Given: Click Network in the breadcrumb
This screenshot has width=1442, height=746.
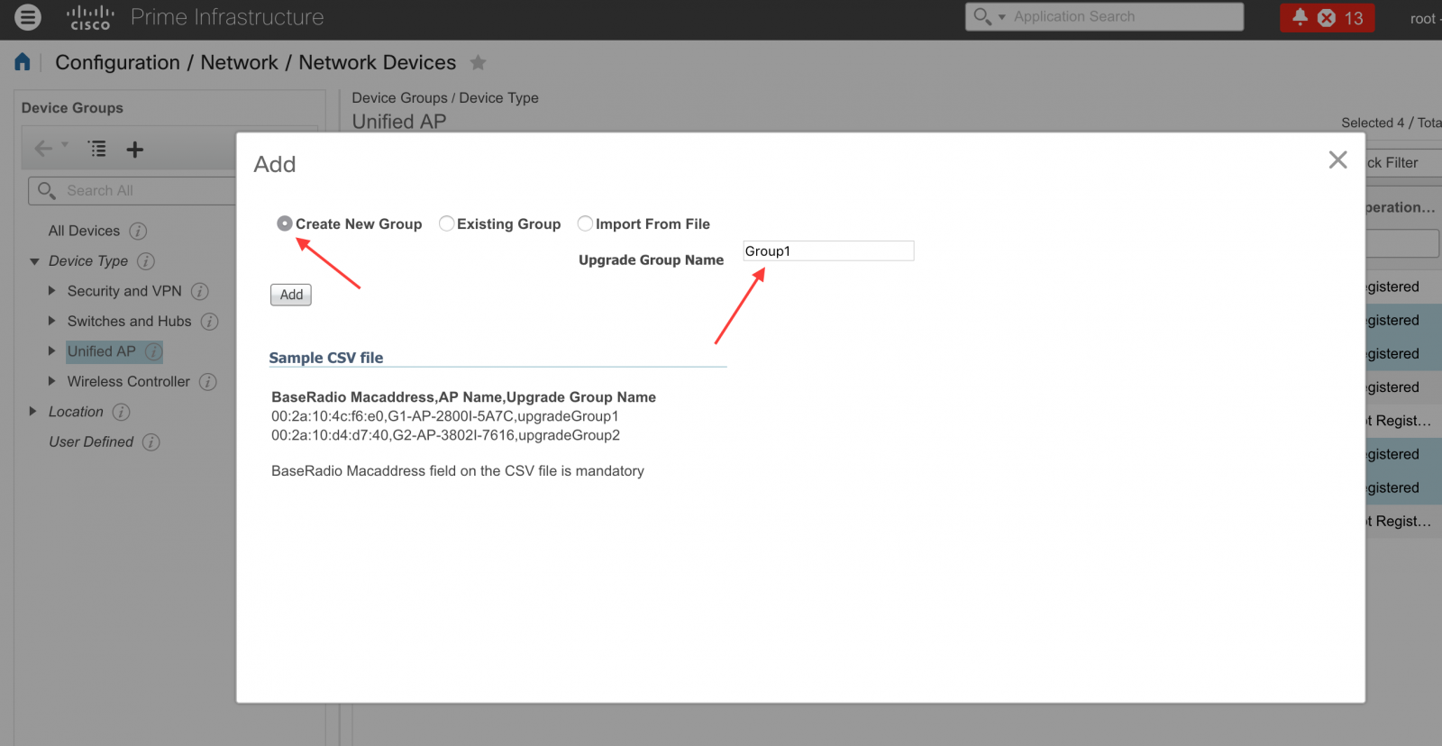Looking at the screenshot, I should tap(239, 62).
